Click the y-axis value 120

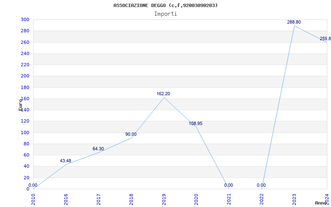coord(25,121)
